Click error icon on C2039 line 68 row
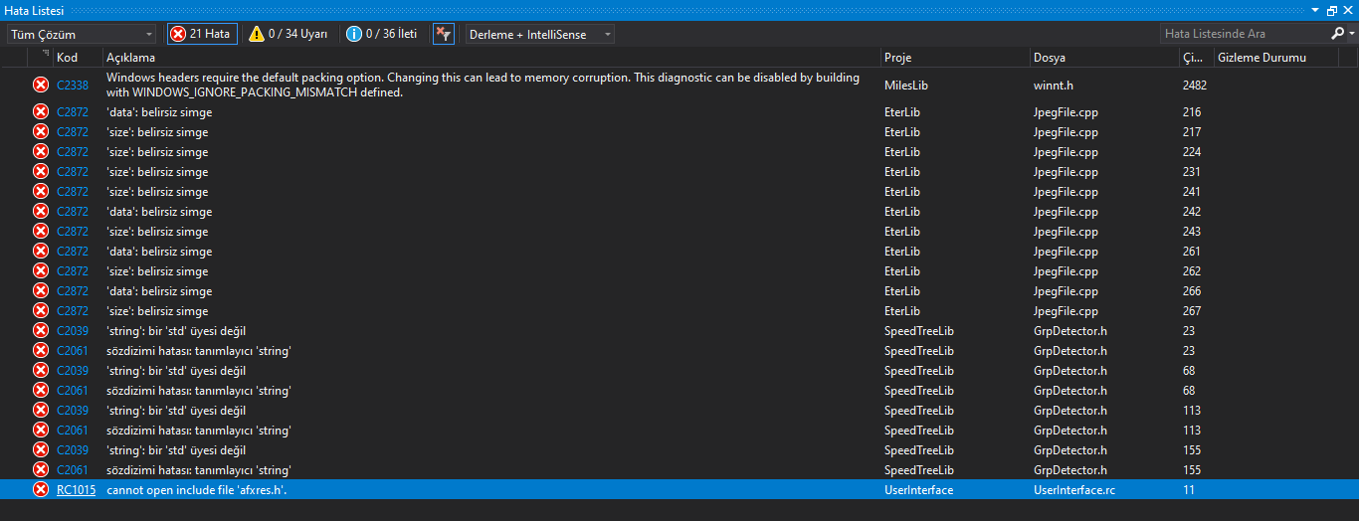Image resolution: width=1359 pixels, height=521 pixels. [41, 371]
